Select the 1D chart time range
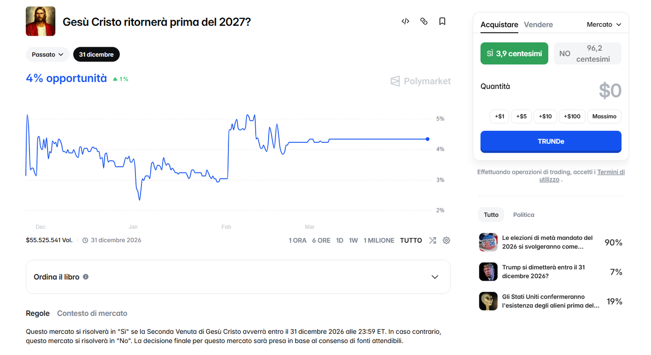 [x=339, y=240]
